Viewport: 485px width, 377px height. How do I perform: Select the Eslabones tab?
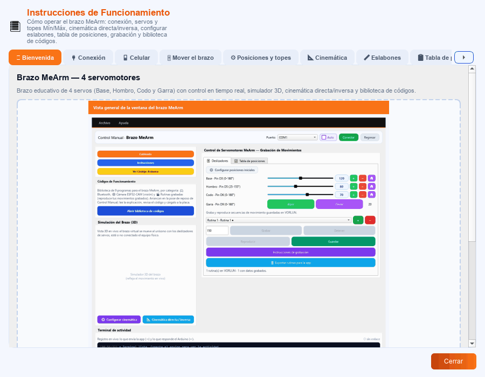382,58
